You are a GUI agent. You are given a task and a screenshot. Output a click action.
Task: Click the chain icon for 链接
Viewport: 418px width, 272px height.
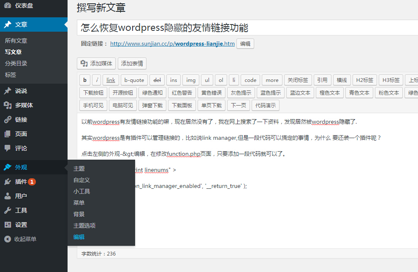8,120
